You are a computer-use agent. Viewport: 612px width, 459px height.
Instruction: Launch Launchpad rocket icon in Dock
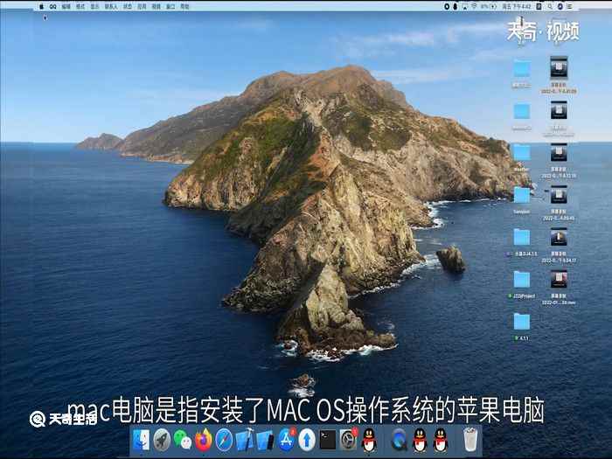tap(162, 440)
